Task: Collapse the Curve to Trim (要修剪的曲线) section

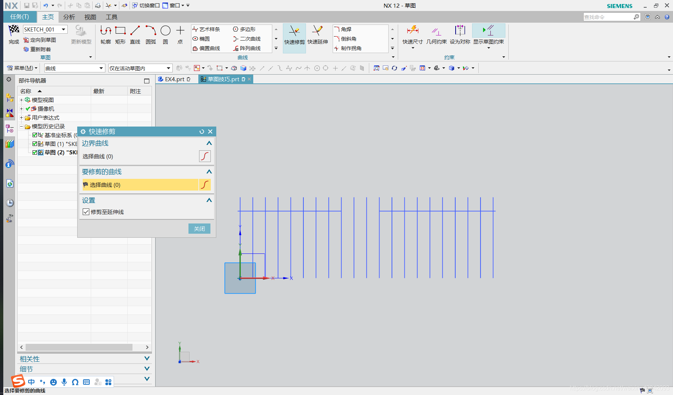Action: (x=209, y=172)
